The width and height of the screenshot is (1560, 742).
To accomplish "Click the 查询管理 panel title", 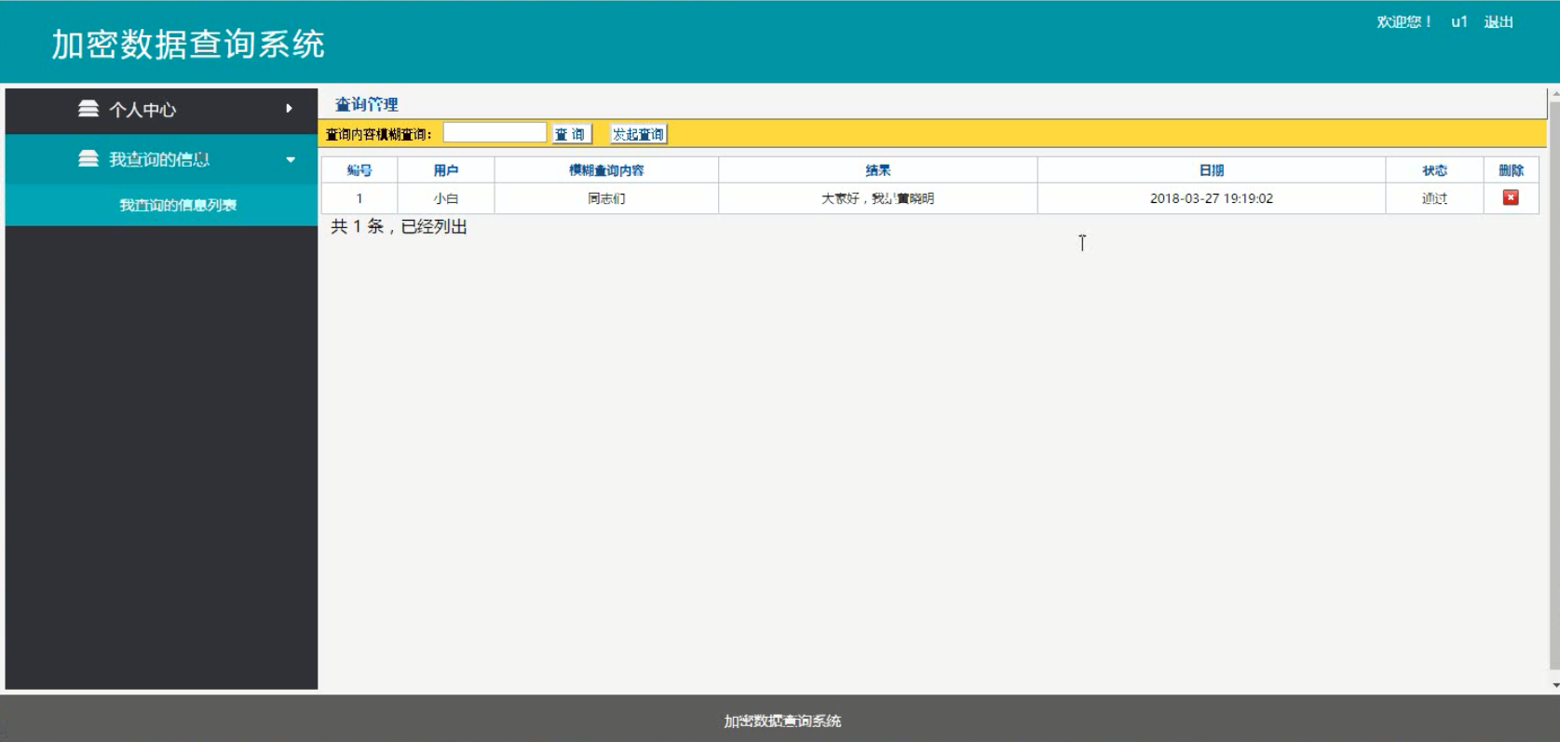I will click(x=367, y=104).
